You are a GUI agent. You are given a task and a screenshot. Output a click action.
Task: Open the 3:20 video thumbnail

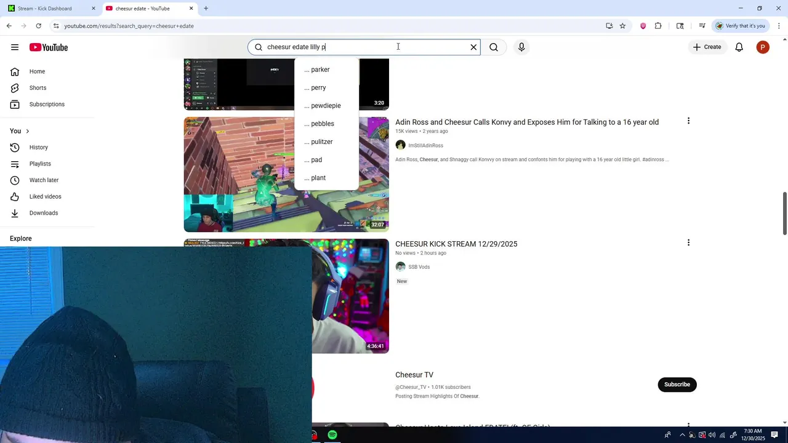[286, 84]
